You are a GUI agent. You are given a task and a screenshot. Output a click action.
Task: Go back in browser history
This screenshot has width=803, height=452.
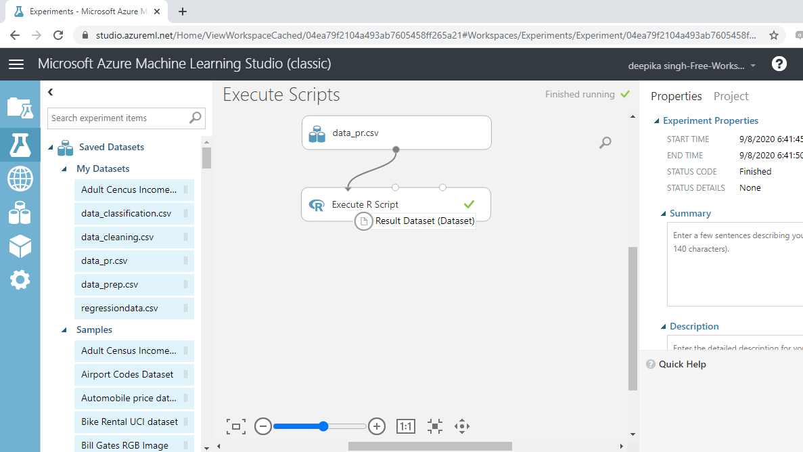[15, 35]
